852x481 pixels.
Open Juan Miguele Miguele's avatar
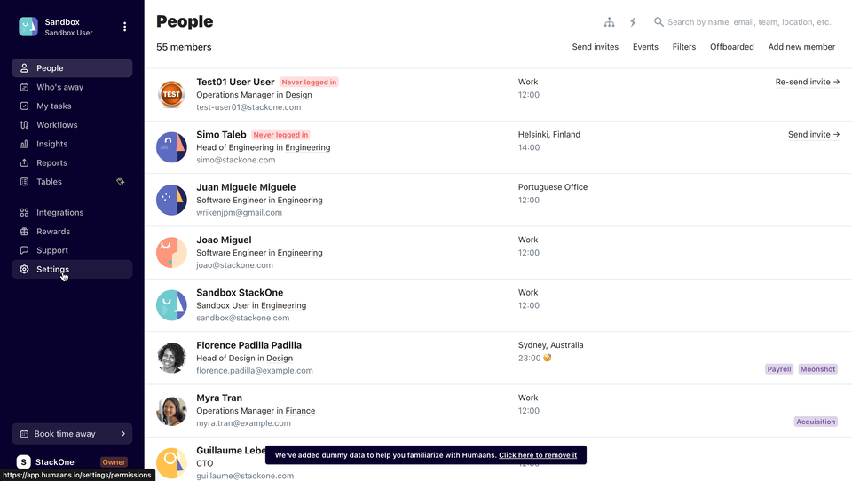(x=171, y=200)
